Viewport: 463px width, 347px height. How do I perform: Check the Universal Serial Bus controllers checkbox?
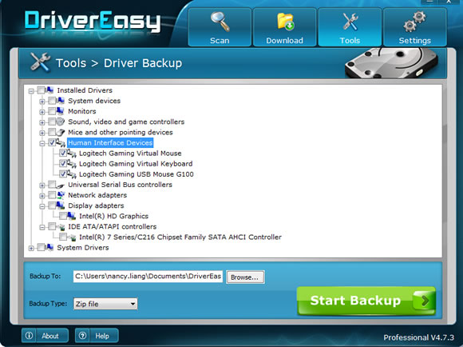52,185
